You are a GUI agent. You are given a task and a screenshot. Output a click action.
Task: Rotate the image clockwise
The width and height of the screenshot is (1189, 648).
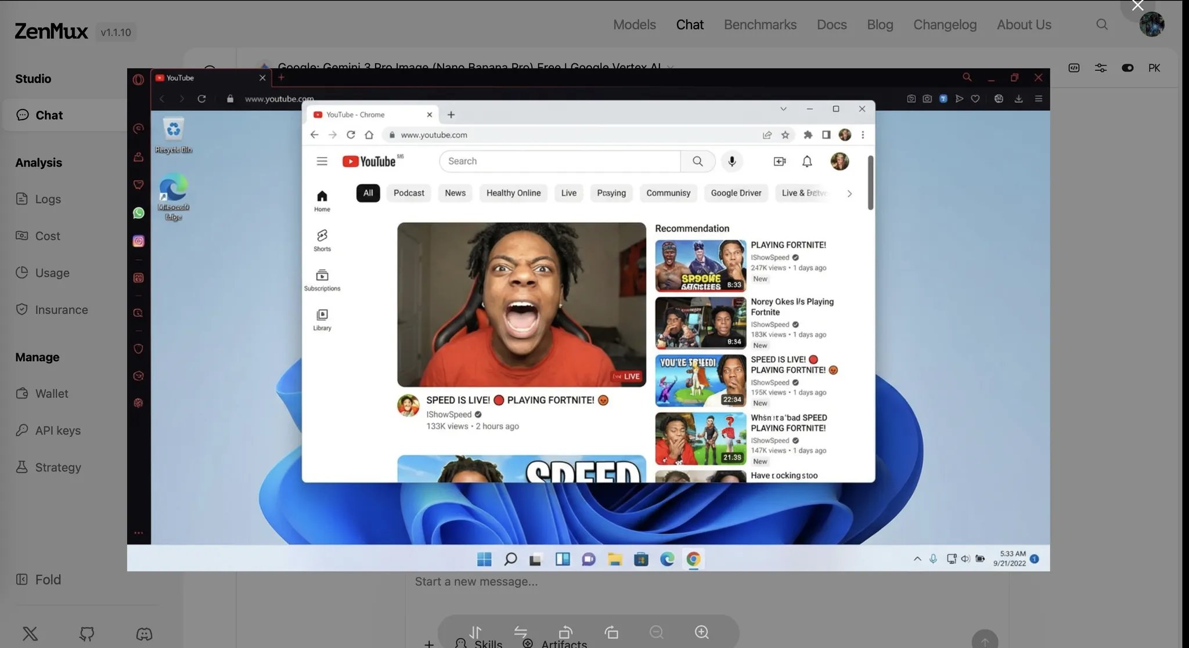(x=611, y=632)
